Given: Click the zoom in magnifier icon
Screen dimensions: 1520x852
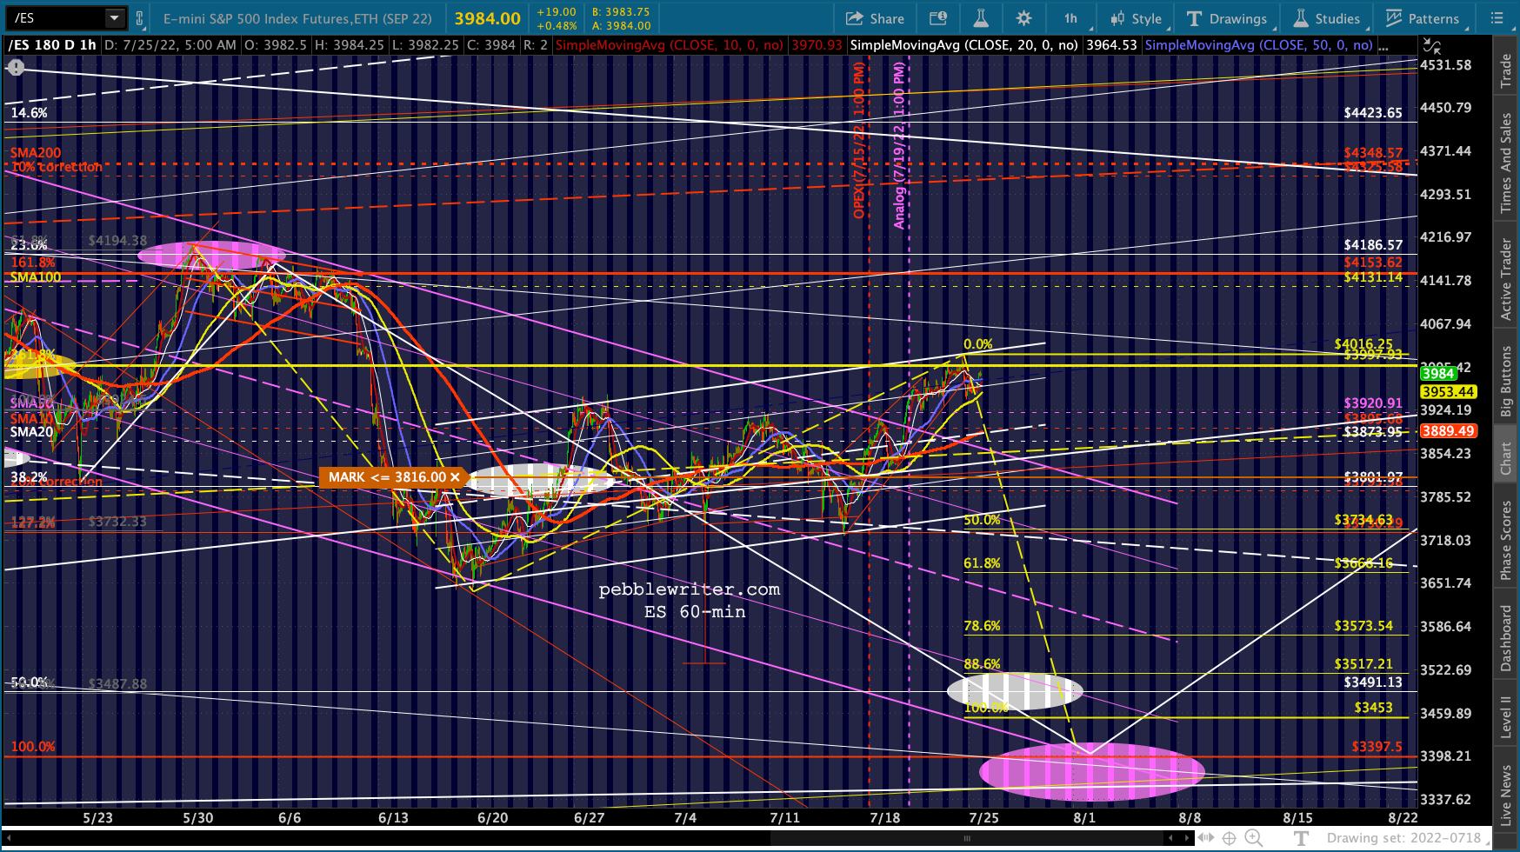Looking at the screenshot, I should click(1253, 838).
